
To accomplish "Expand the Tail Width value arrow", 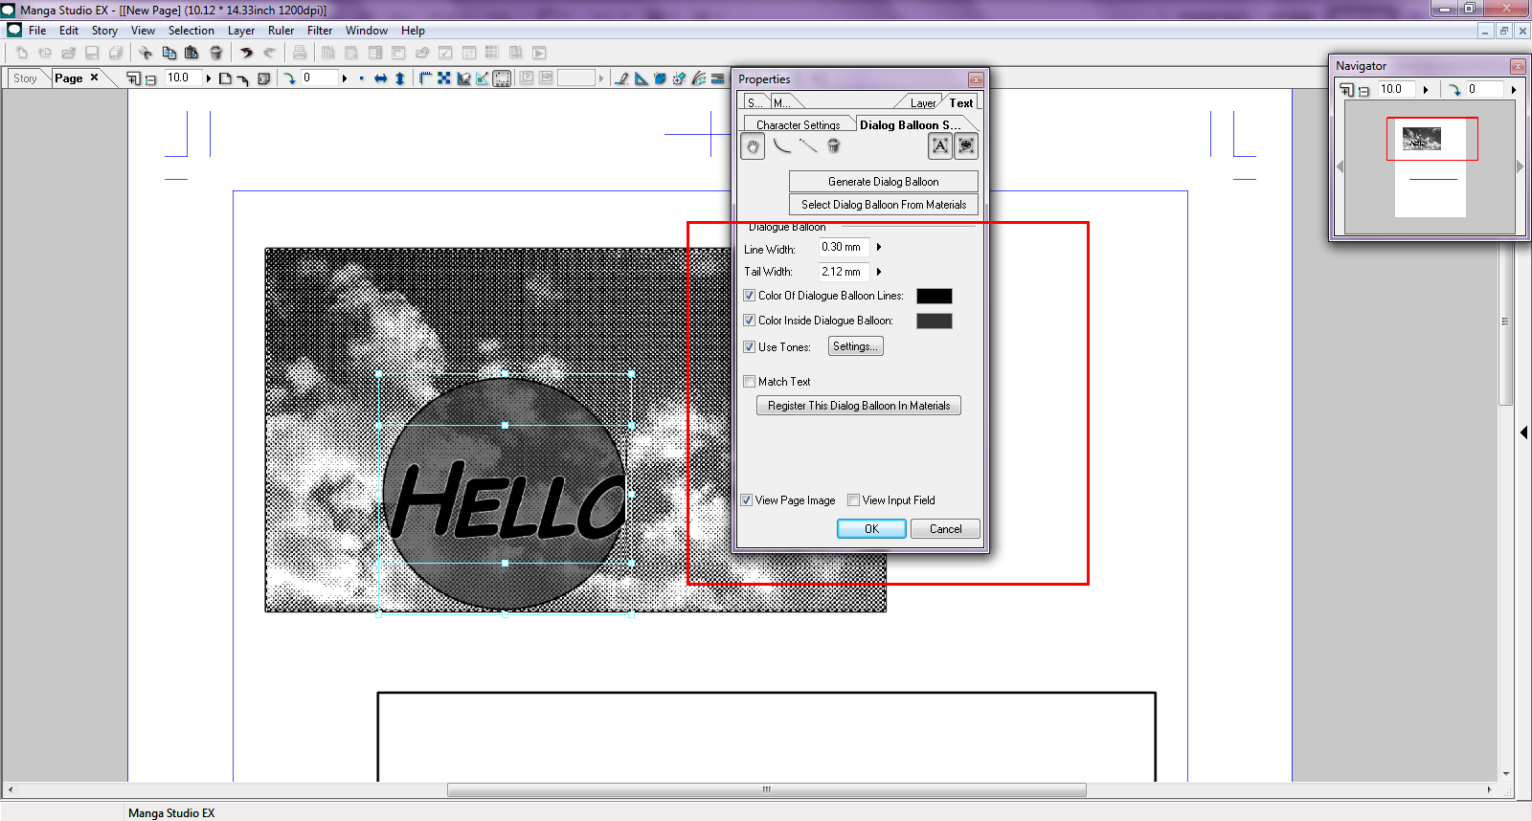I will click(x=879, y=272).
